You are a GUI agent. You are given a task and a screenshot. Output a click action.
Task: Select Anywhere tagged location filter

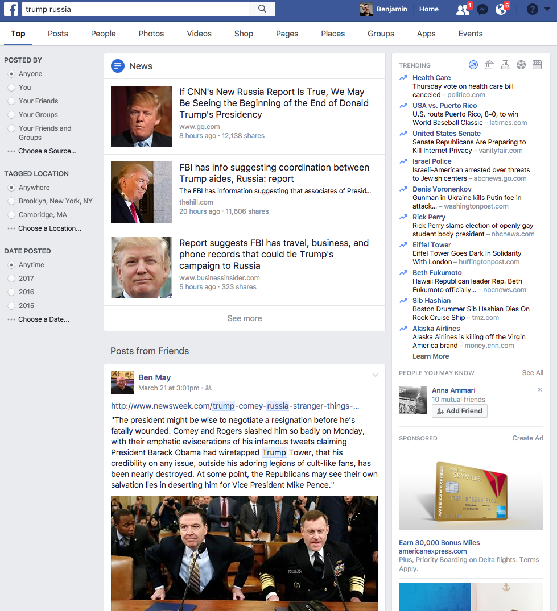pos(12,188)
